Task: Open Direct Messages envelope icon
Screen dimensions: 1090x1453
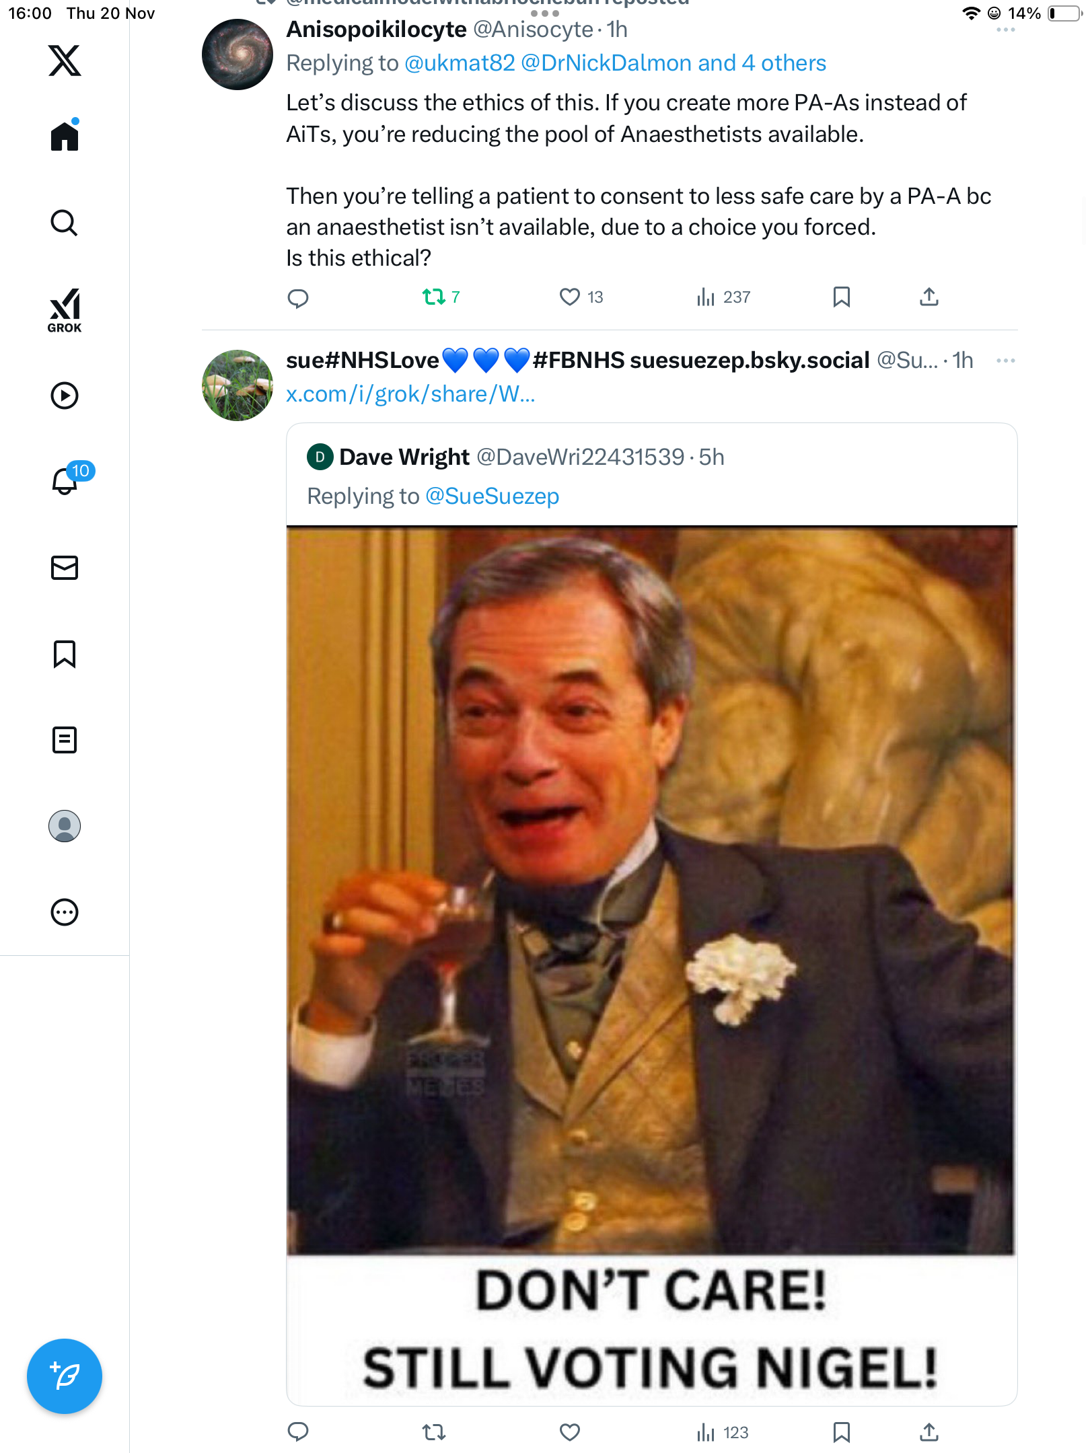Action: (x=65, y=568)
